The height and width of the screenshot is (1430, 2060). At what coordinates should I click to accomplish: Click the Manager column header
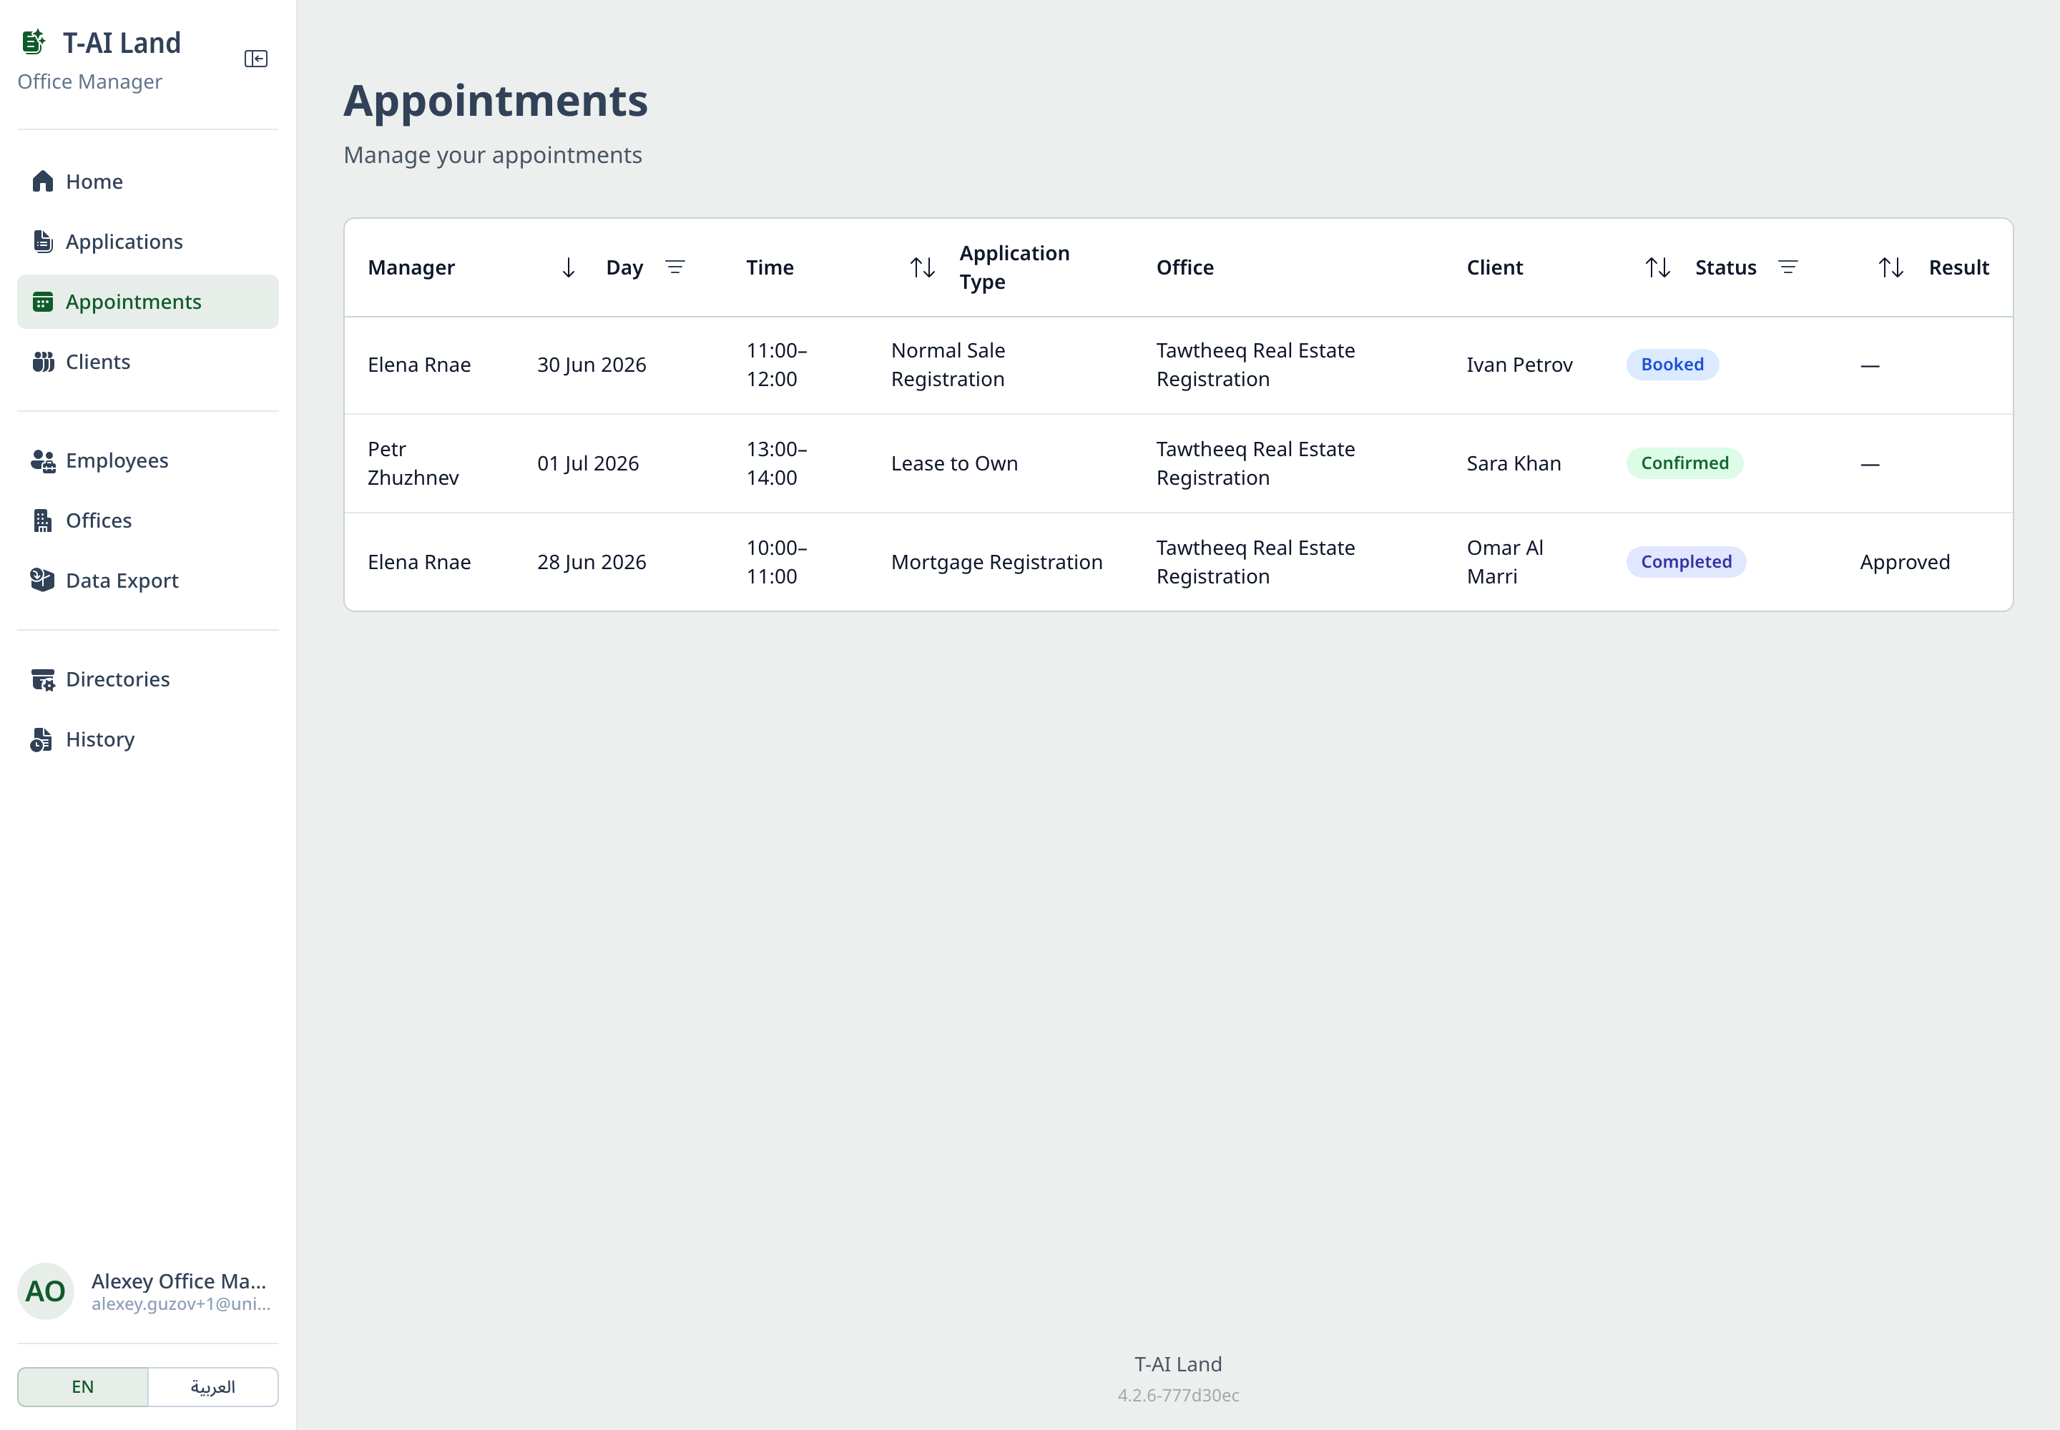tap(411, 268)
